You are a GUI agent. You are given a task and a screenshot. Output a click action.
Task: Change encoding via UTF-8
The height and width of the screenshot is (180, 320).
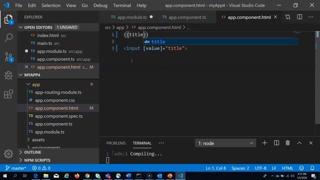coord(260,168)
